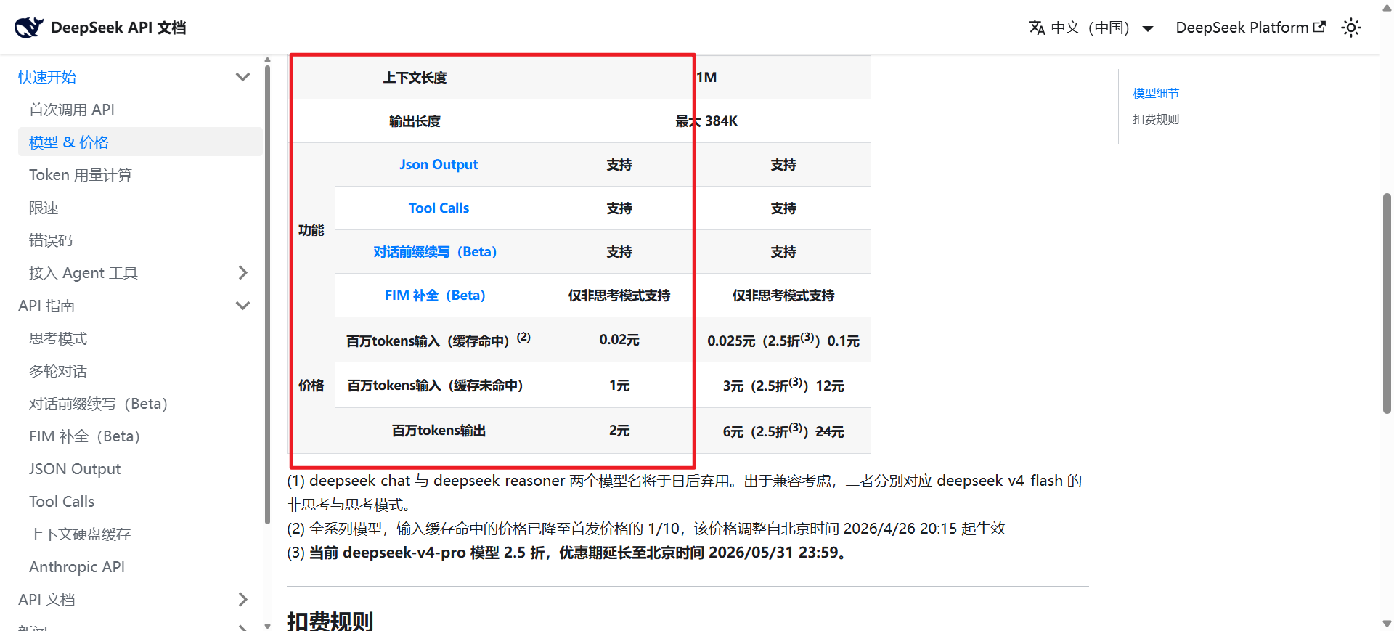
Task: Open 上下文硬盘缓存 in the sidebar
Action: [x=80, y=534]
